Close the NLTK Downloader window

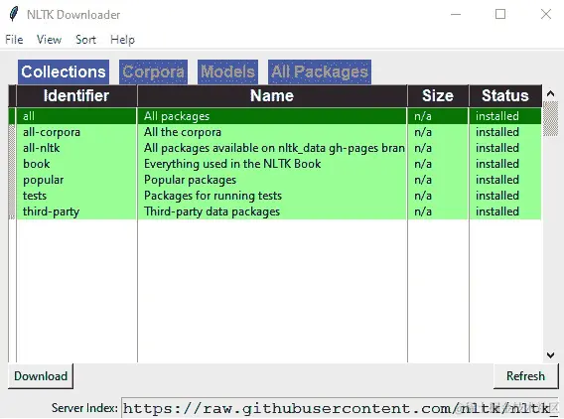click(546, 14)
